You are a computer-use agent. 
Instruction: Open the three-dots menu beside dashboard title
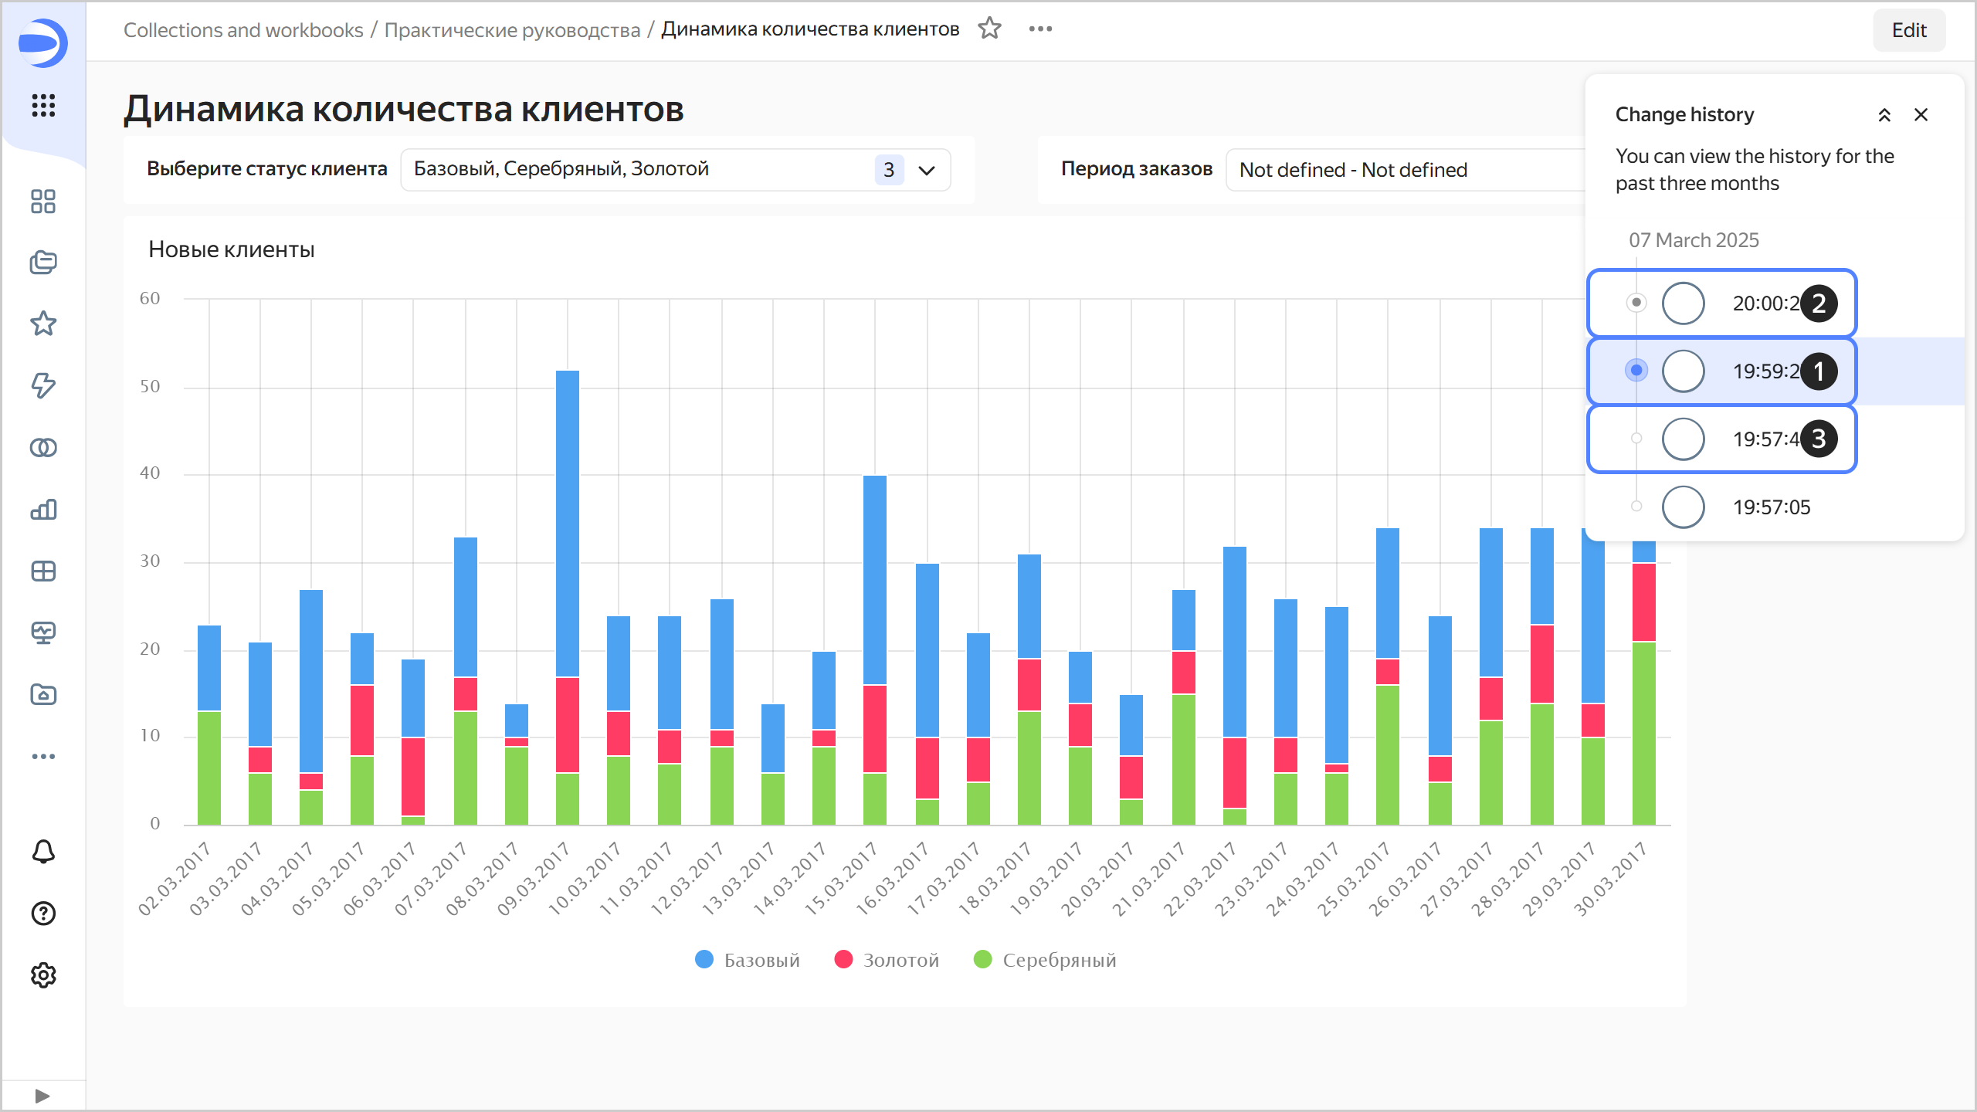coord(1040,29)
